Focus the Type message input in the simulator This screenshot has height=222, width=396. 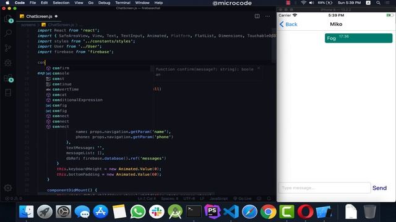click(x=324, y=187)
